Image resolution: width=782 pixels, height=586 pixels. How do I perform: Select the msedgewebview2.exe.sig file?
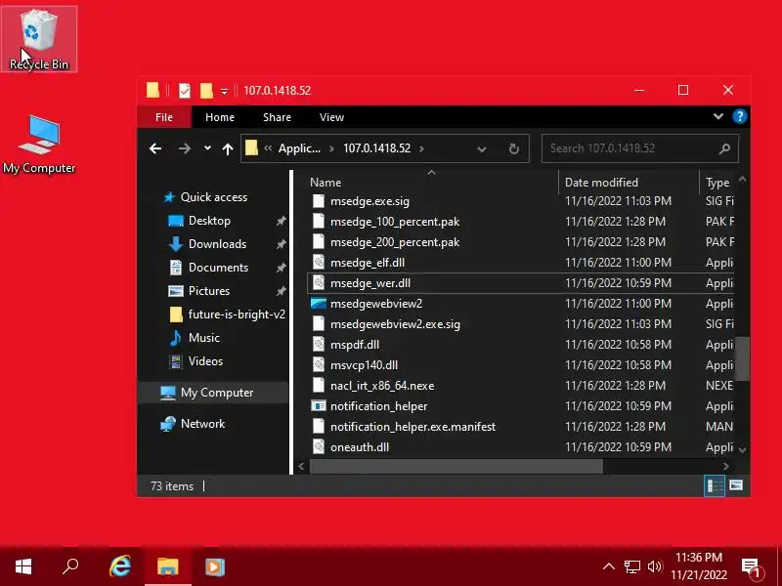(395, 324)
